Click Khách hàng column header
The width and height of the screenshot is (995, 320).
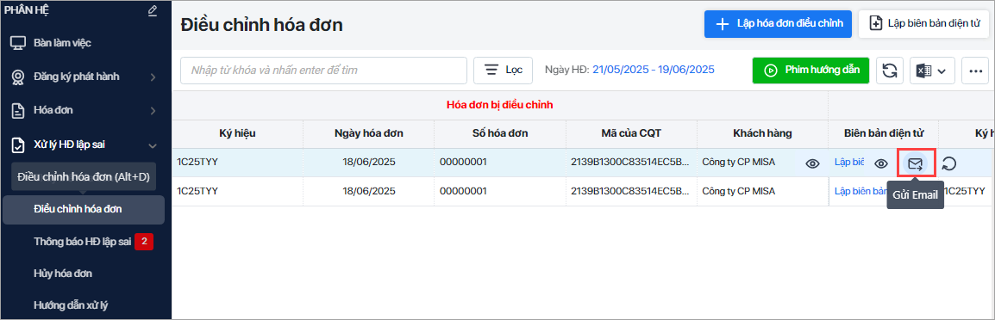pos(762,133)
